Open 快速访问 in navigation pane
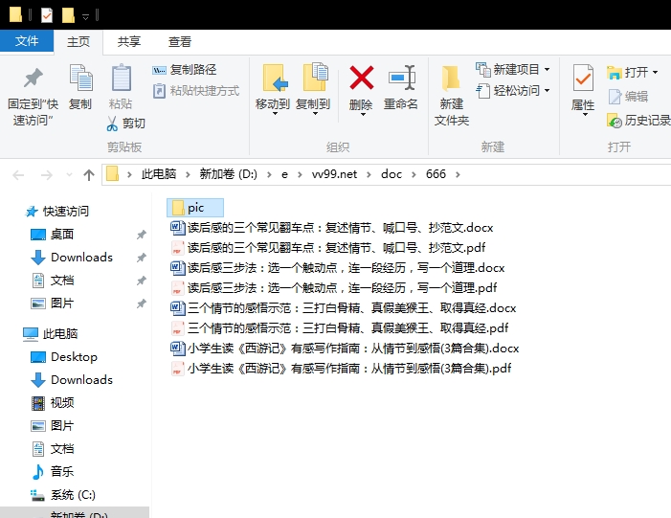The height and width of the screenshot is (518, 671). 56,211
